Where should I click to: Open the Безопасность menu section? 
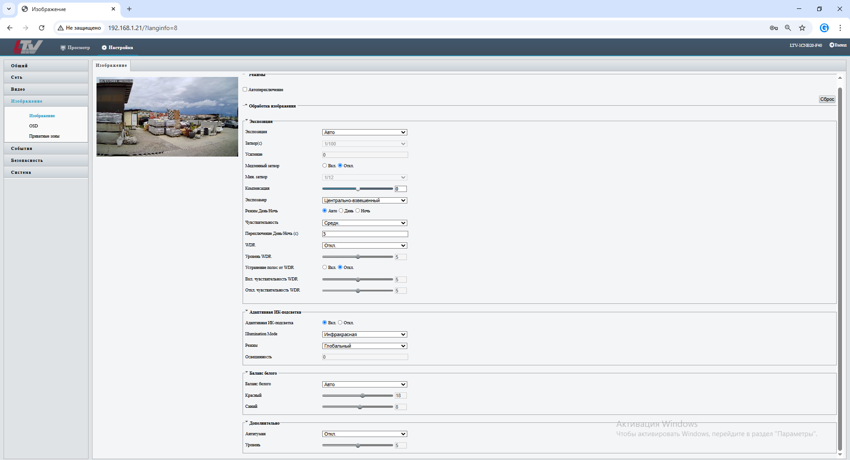[46, 161]
